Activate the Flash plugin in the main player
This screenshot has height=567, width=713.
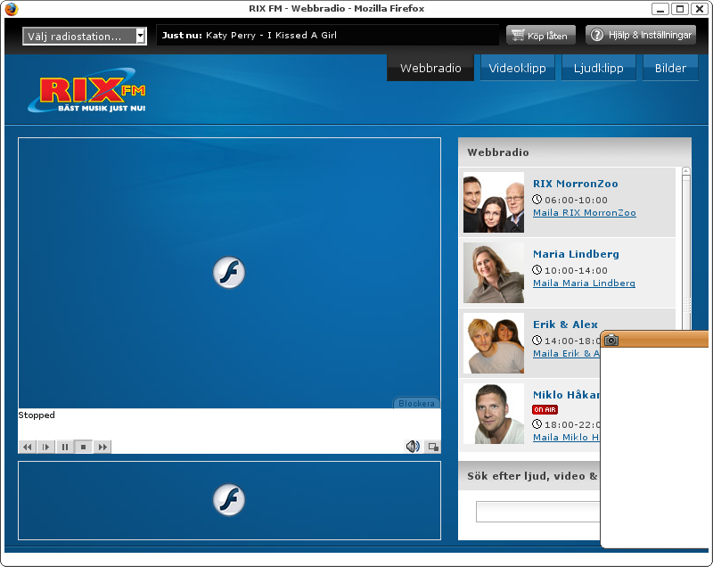click(x=229, y=273)
